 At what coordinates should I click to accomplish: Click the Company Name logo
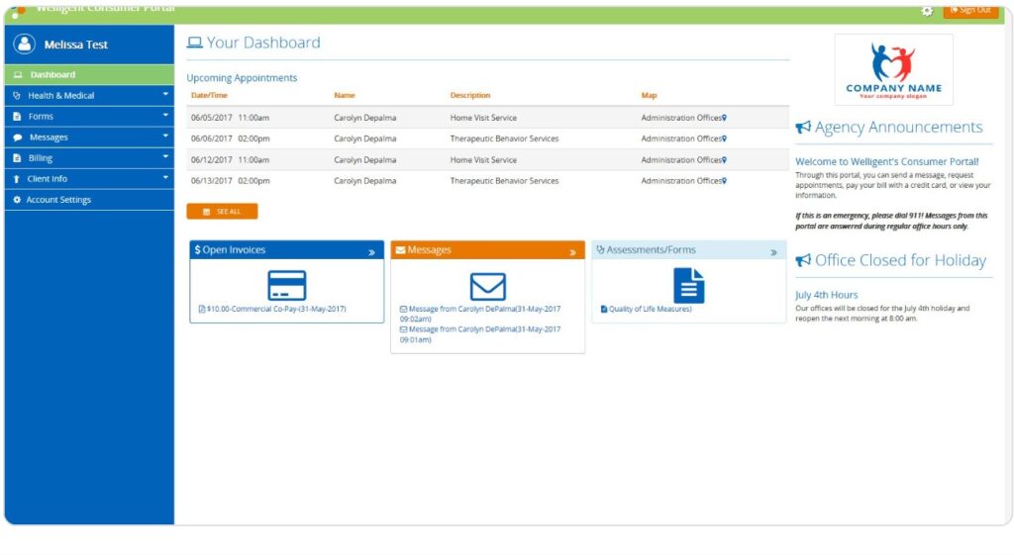tap(894, 70)
